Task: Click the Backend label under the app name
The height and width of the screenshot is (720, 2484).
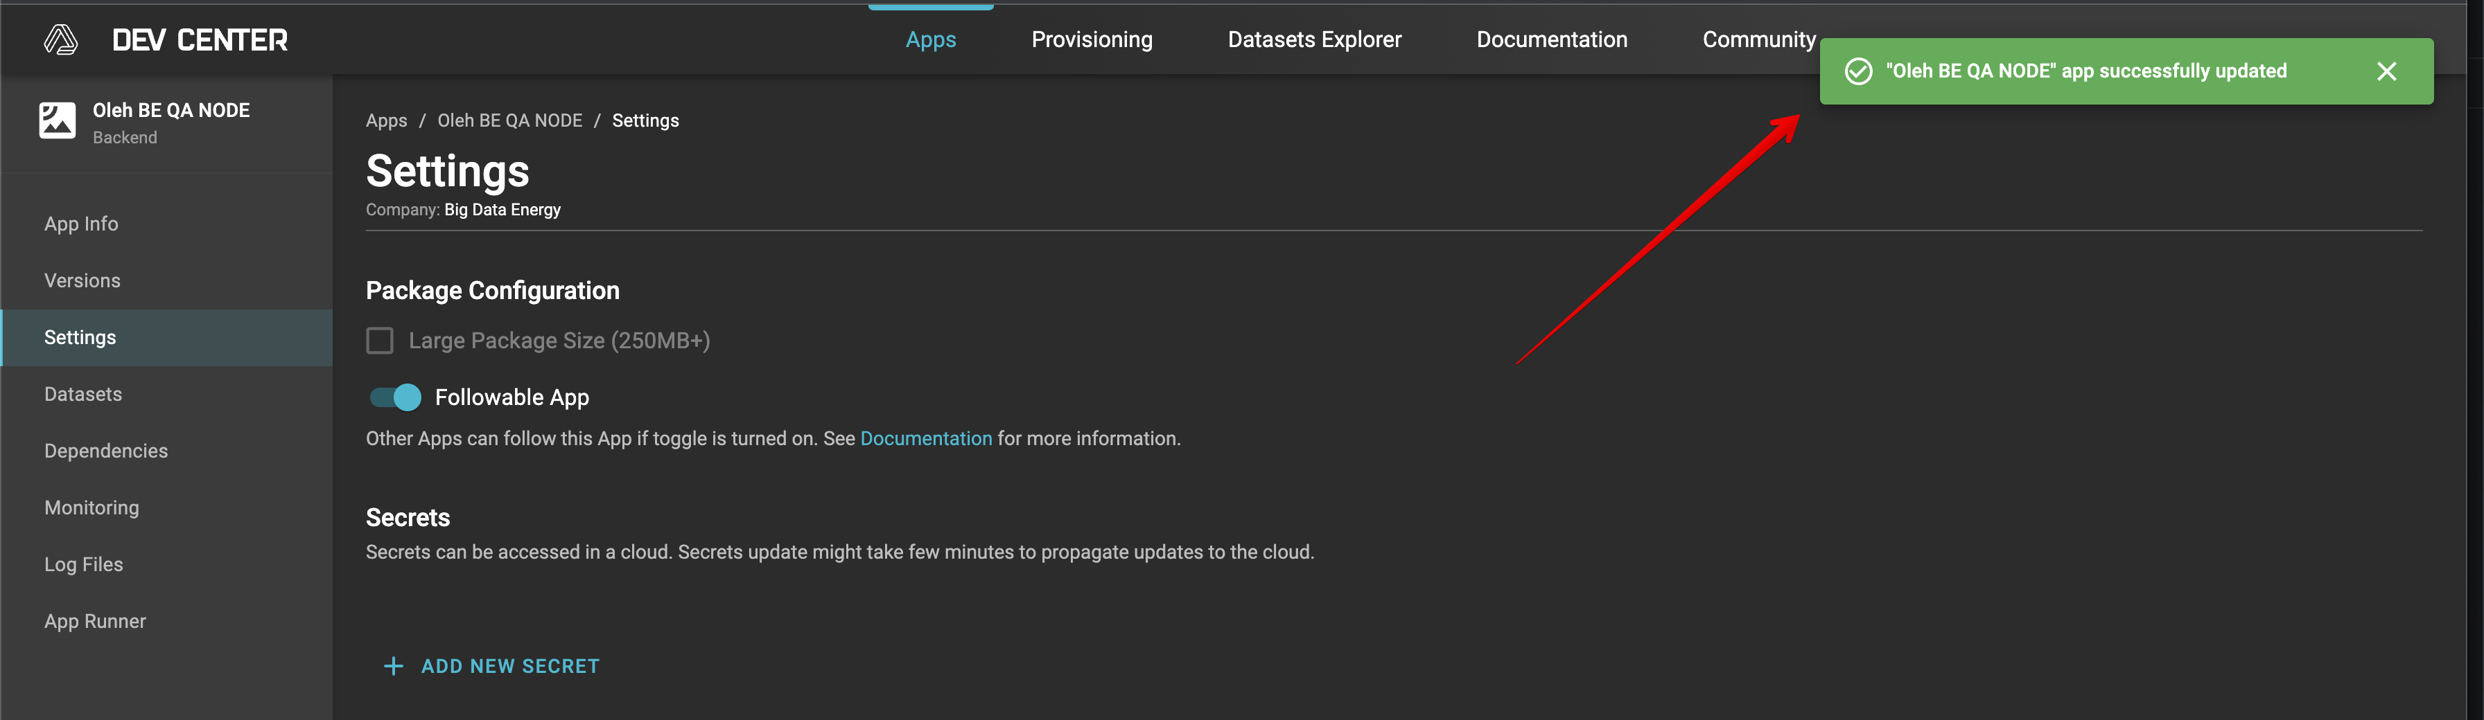Action: pyautogui.click(x=124, y=138)
